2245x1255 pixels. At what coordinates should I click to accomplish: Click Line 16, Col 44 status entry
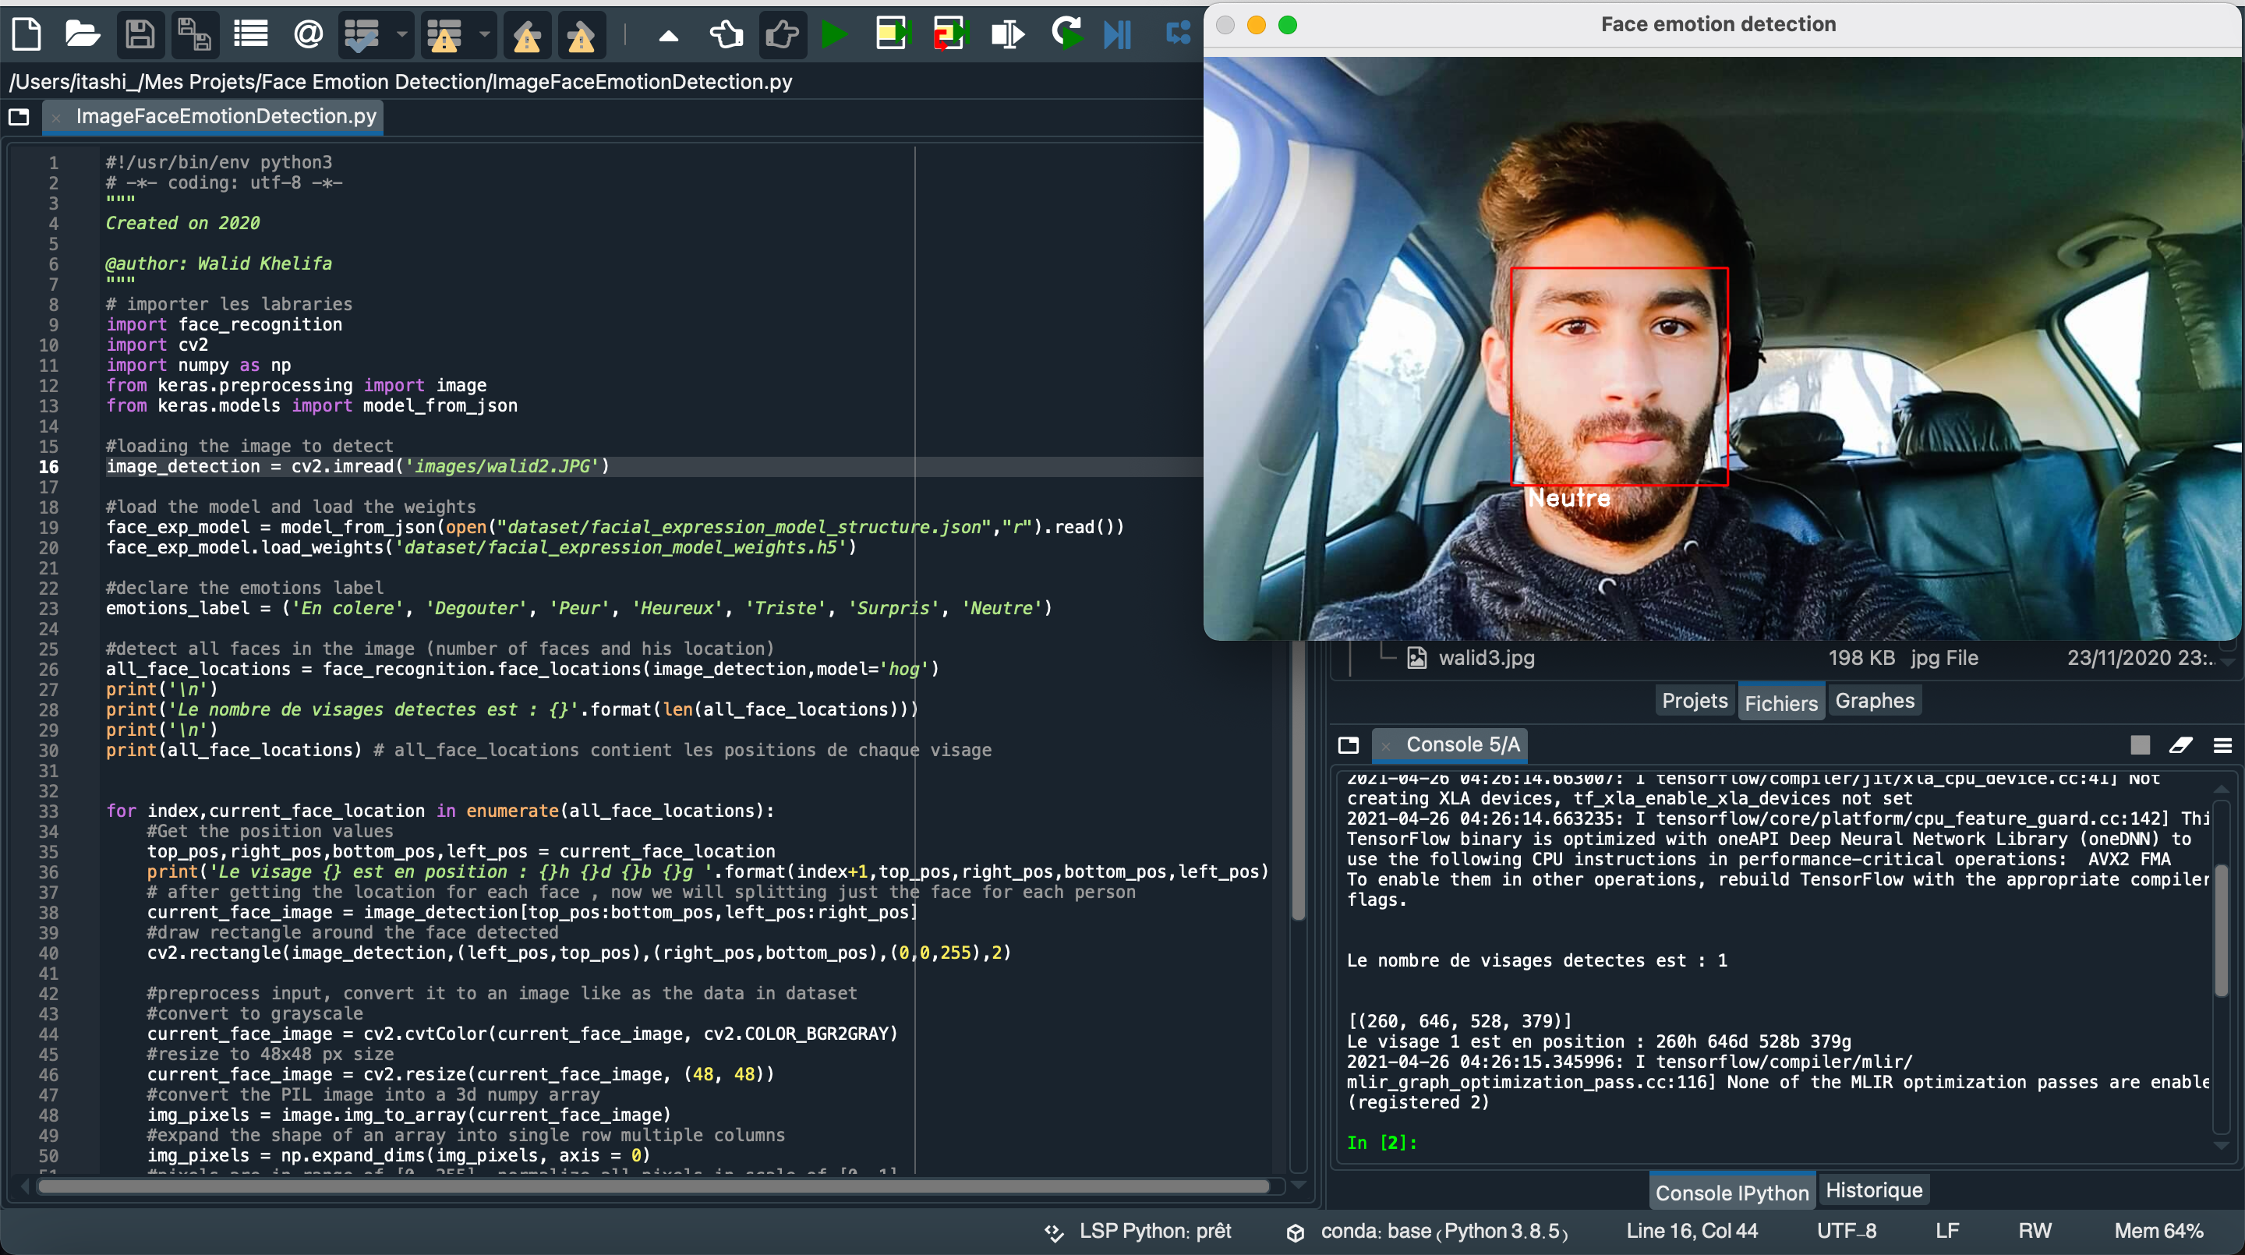(x=1692, y=1231)
